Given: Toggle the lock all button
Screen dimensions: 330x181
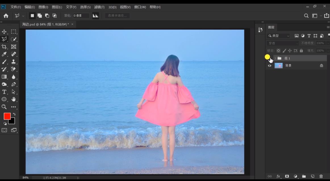Looking at the screenshot, I should pyautogui.click(x=301, y=51).
